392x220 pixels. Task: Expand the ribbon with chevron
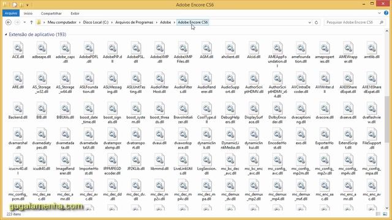click(379, 13)
